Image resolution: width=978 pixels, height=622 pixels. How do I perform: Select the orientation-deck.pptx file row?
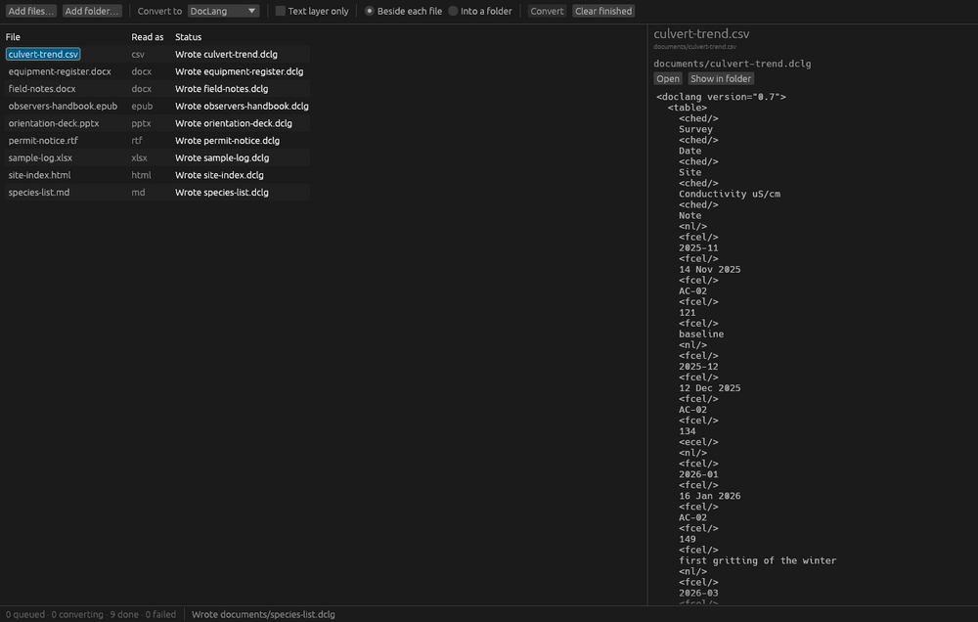click(x=157, y=123)
